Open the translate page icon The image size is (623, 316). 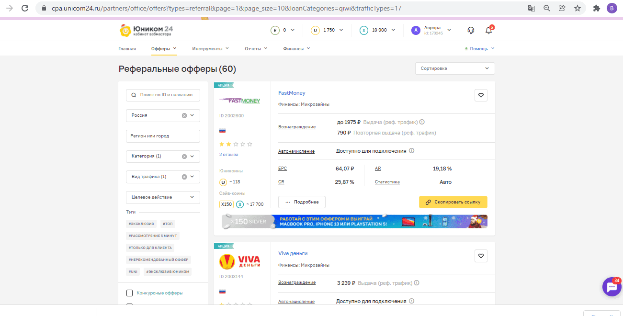click(x=532, y=8)
